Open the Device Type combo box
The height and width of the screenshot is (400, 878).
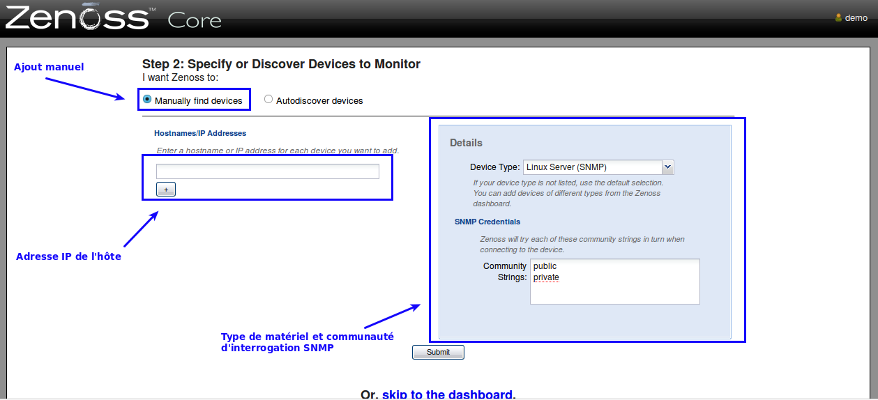(x=592, y=167)
